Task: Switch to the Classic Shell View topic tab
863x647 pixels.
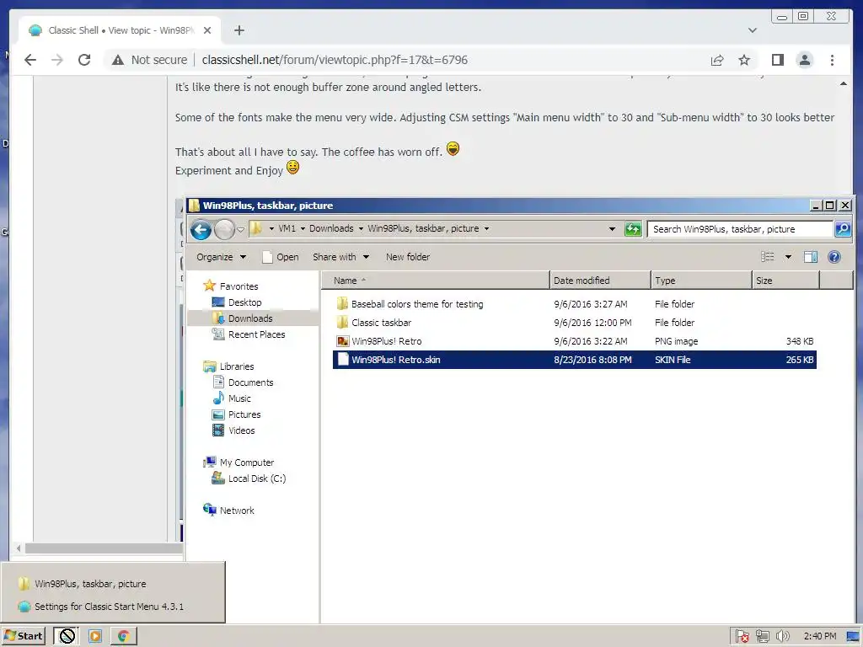Action: pos(120,30)
